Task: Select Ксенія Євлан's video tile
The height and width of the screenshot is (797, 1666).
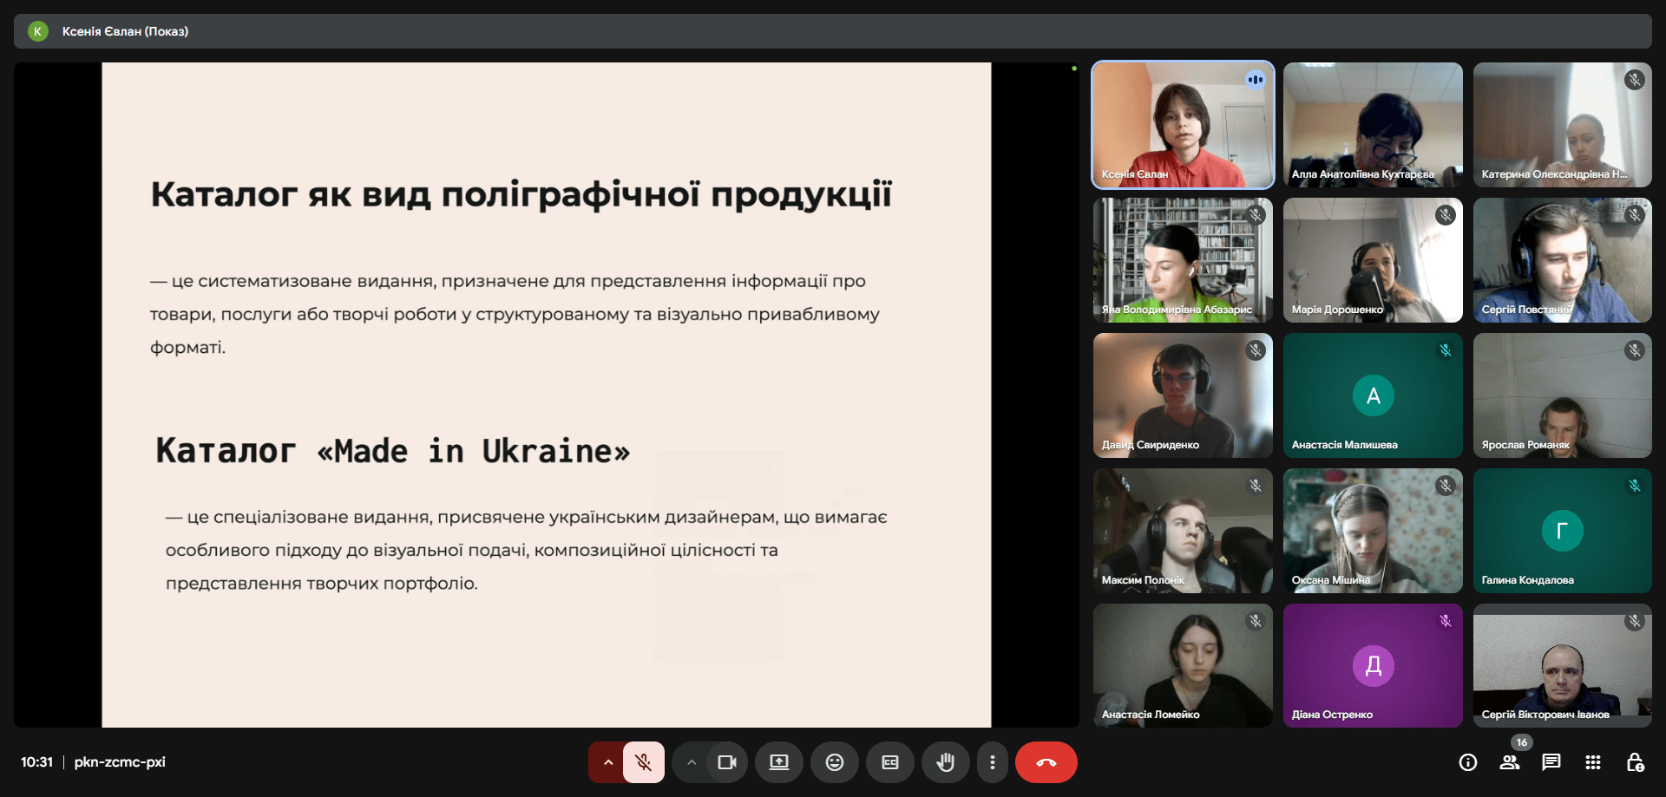Action: coord(1182,125)
